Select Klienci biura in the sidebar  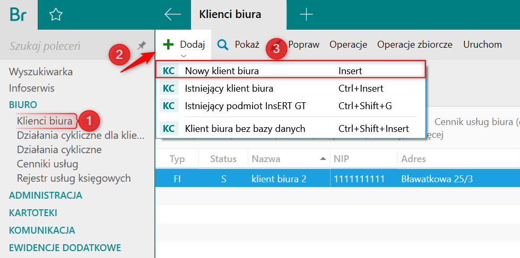tap(45, 121)
